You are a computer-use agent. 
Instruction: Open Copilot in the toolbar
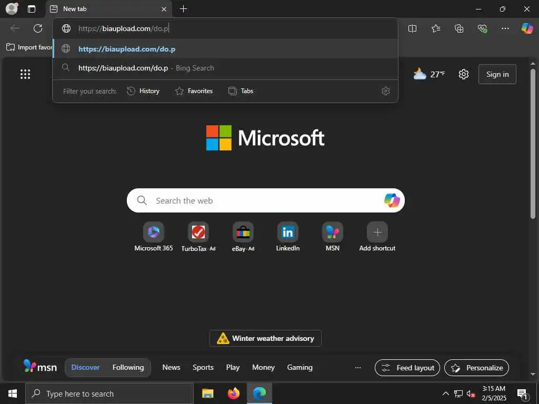tap(527, 28)
